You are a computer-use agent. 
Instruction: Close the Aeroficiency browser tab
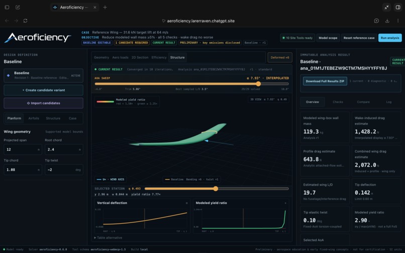[95, 8]
